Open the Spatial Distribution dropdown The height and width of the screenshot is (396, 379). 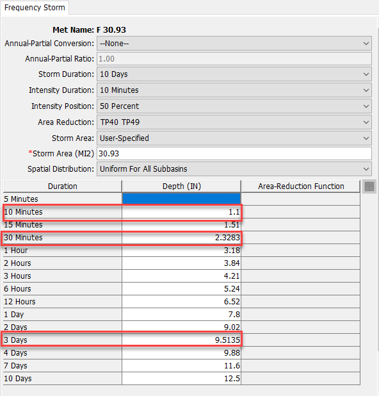234,169
